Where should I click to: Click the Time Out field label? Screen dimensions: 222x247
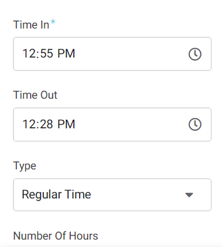[x=35, y=95]
